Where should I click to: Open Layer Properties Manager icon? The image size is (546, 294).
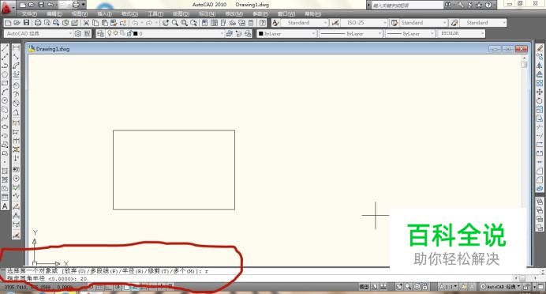100,33
